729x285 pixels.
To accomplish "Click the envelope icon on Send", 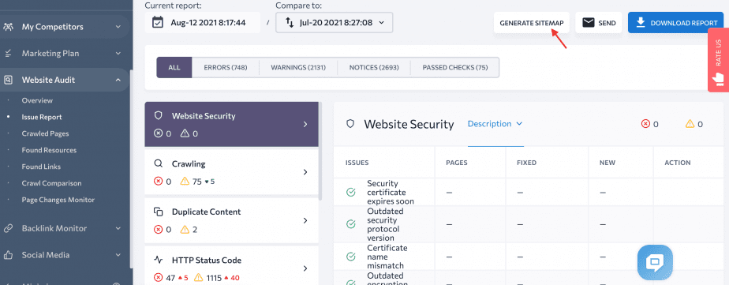I will [589, 23].
